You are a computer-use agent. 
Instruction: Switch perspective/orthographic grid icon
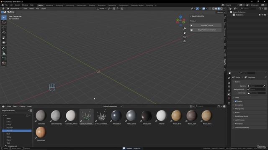tap(184, 41)
